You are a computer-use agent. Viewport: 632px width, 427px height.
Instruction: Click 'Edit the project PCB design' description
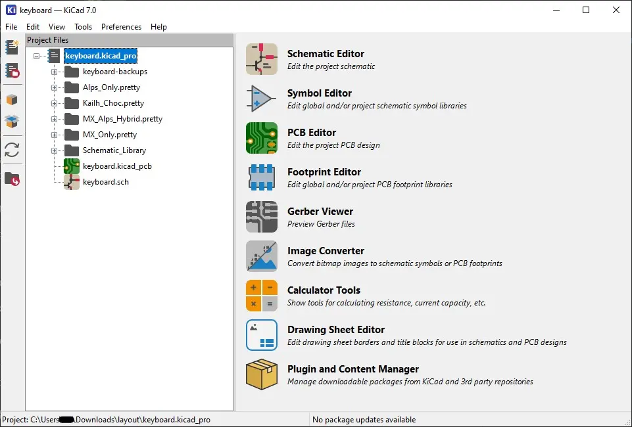tap(333, 145)
